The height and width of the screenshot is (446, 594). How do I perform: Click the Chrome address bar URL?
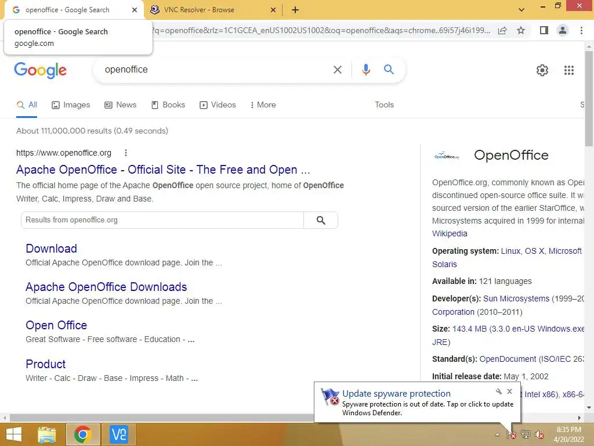[320, 30]
